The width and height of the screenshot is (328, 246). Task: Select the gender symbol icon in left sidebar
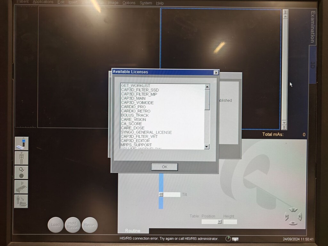click(x=21, y=172)
